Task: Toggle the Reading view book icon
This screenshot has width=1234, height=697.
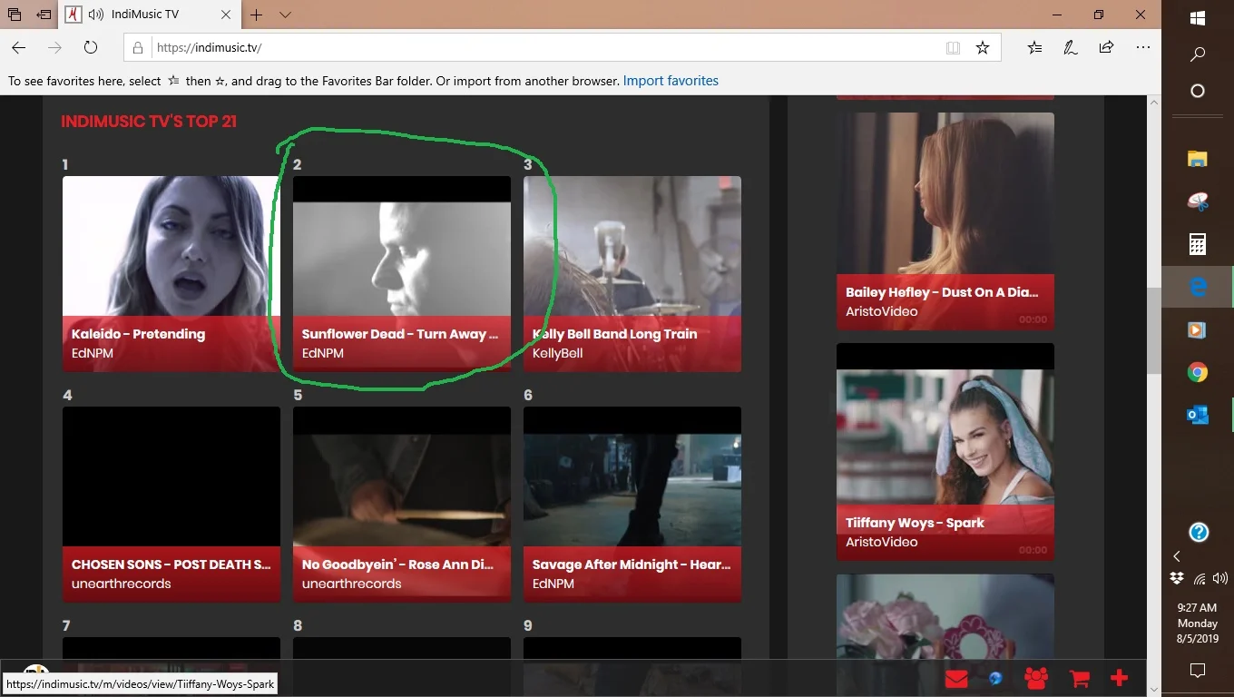Action: click(953, 47)
